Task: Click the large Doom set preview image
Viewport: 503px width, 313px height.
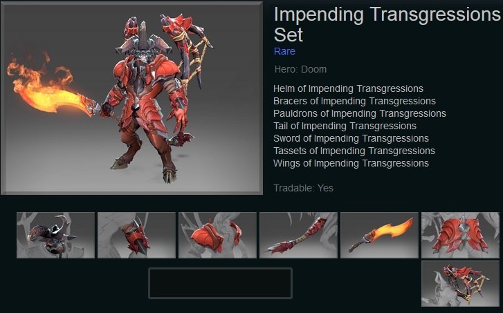Action: (x=131, y=98)
